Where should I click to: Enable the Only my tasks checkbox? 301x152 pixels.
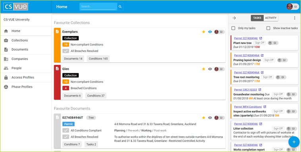[x=233, y=28]
